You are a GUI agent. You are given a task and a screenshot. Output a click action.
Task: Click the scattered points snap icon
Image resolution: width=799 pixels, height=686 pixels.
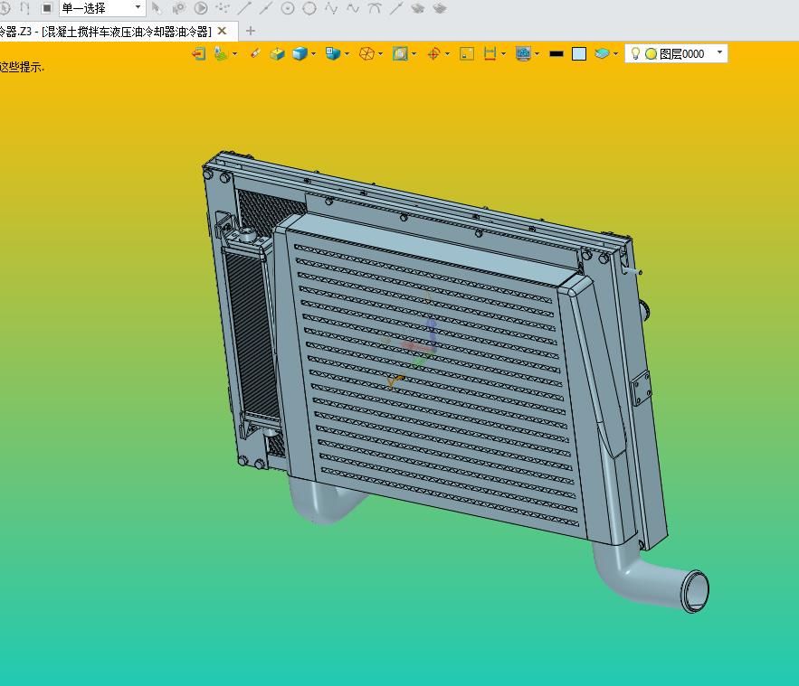(223, 8)
